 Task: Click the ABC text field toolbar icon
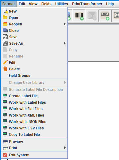pyautogui.click(x=105, y=16)
